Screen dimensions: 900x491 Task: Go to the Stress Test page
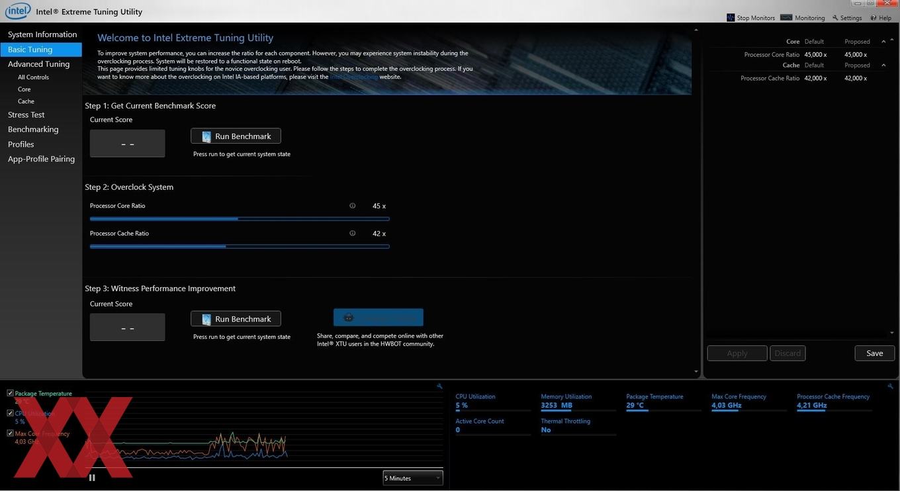coord(26,114)
